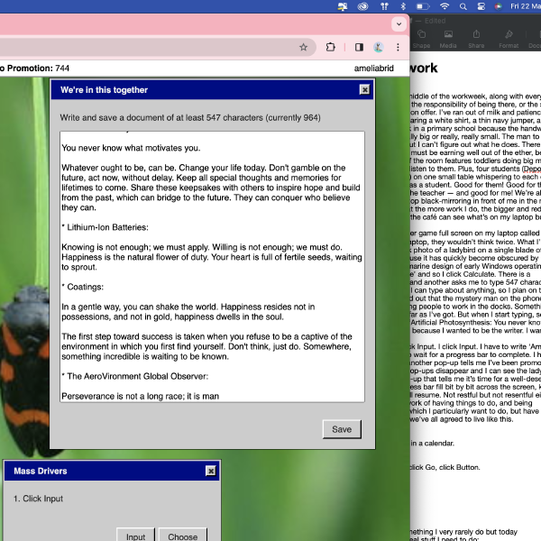Screen dimensions: 541x541
Task: Open the Creative Cloud menu bar icon
Action: (362, 6)
